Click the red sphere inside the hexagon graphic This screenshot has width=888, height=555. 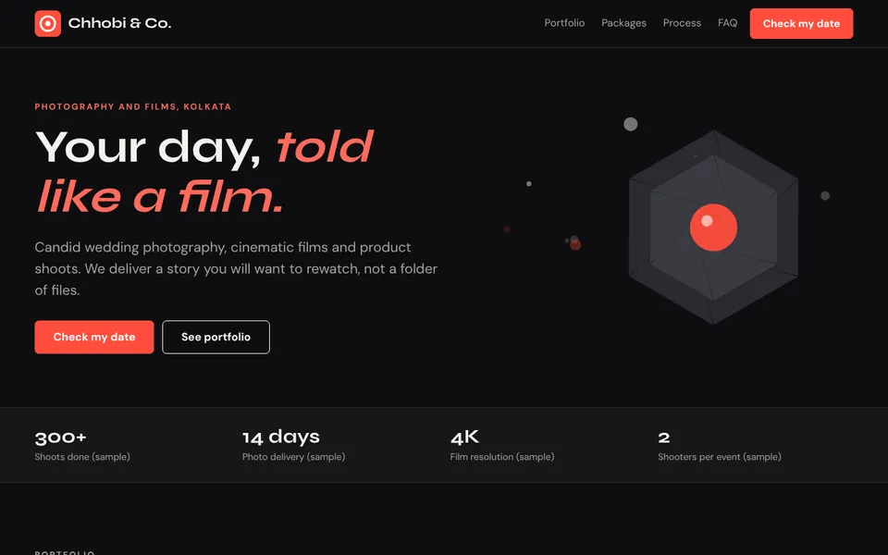tap(713, 228)
